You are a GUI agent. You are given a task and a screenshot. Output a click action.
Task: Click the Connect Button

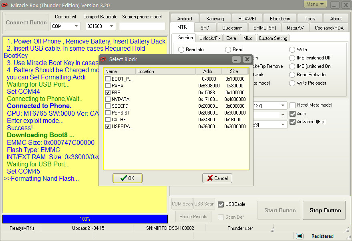point(26,22)
